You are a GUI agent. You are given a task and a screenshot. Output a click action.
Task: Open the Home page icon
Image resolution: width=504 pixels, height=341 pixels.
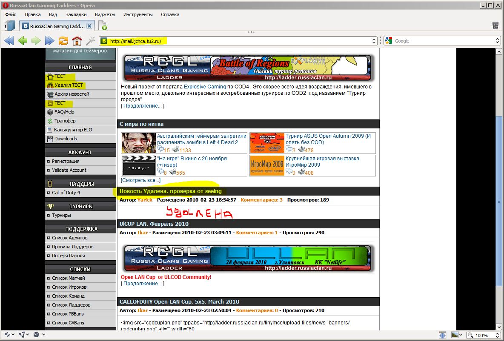77,41
